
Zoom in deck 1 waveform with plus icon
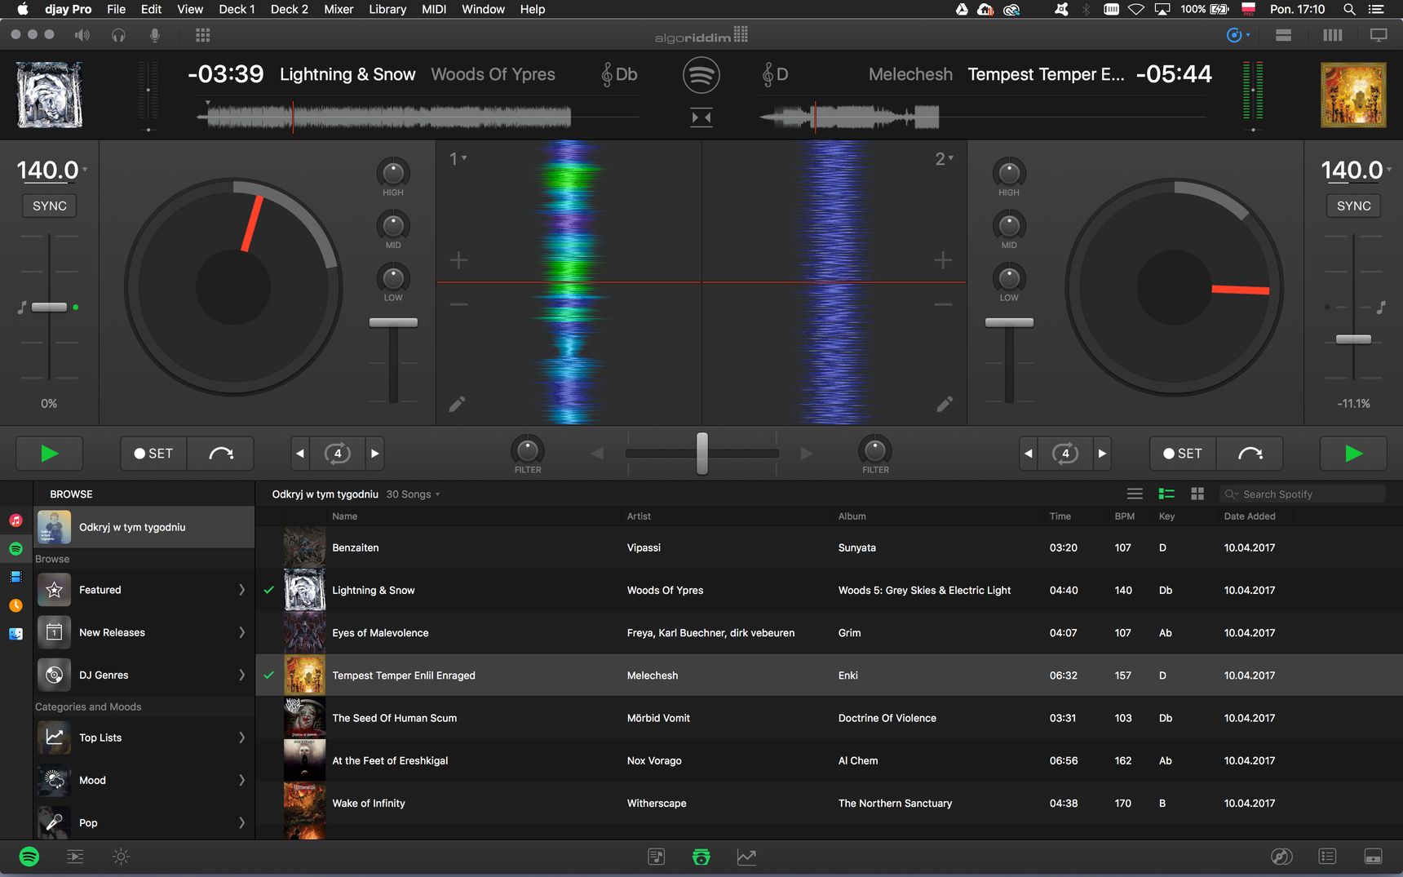click(458, 260)
